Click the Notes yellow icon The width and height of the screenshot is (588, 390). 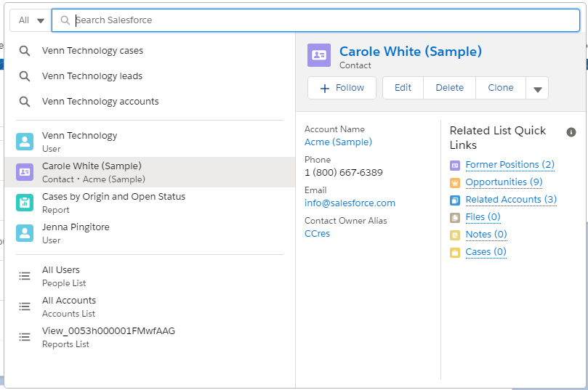tap(455, 235)
